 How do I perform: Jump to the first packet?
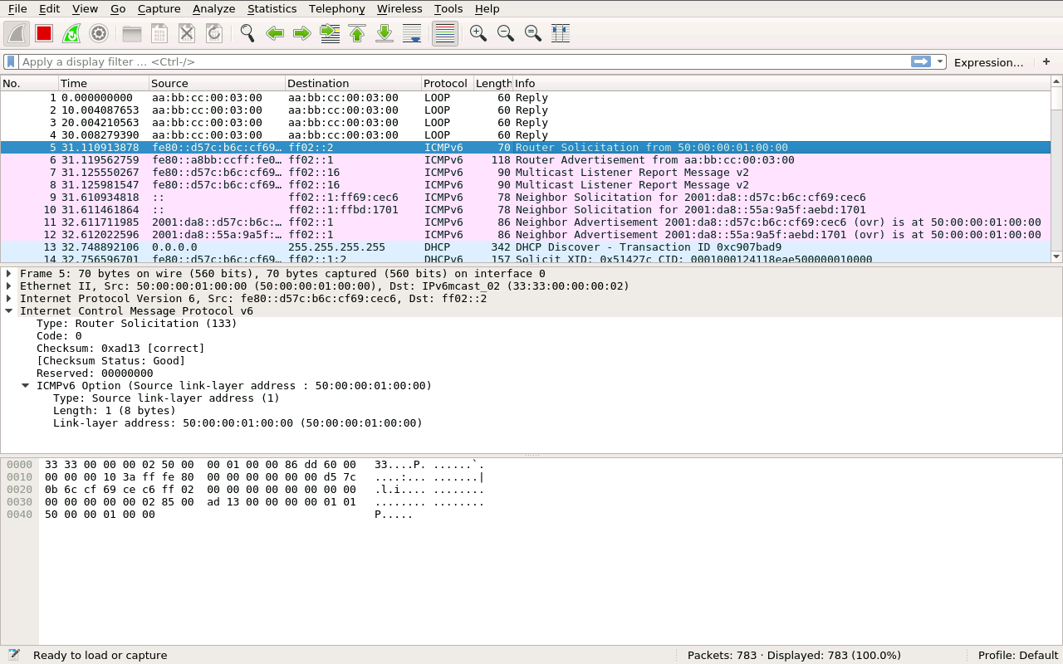click(357, 33)
